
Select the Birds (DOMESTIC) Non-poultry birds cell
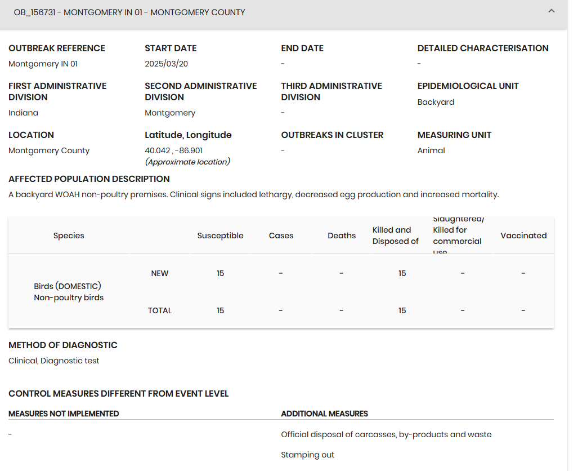pyautogui.click(x=69, y=292)
